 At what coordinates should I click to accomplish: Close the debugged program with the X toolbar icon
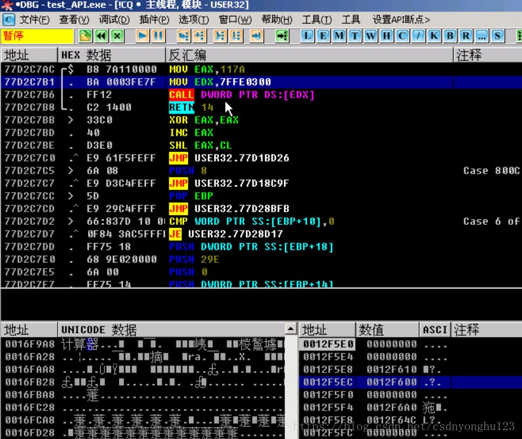click(115, 36)
